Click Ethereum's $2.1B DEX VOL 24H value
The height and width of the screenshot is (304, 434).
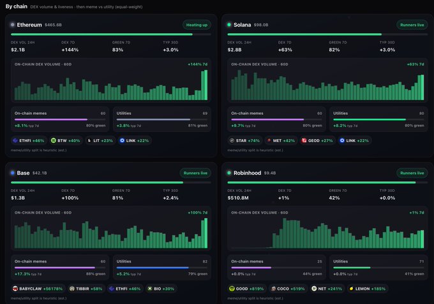tap(18, 50)
